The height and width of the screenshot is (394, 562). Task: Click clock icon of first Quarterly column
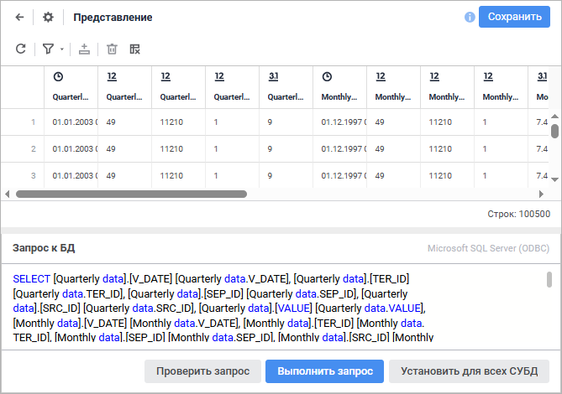point(58,76)
